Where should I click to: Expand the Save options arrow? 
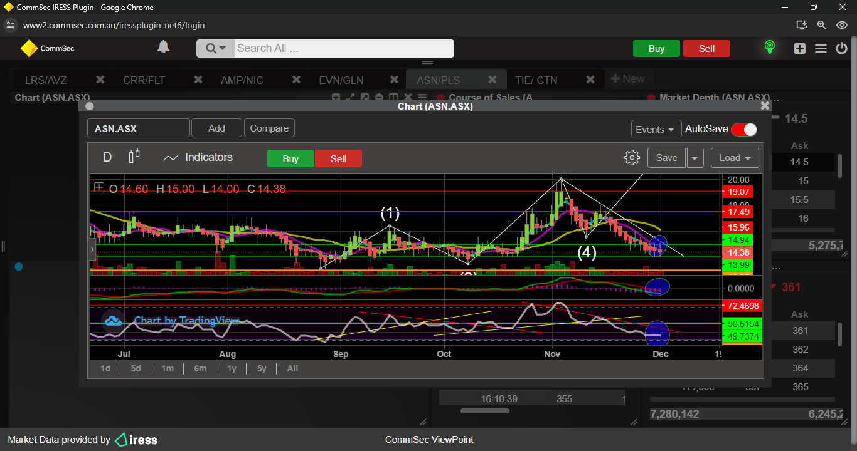click(x=695, y=158)
